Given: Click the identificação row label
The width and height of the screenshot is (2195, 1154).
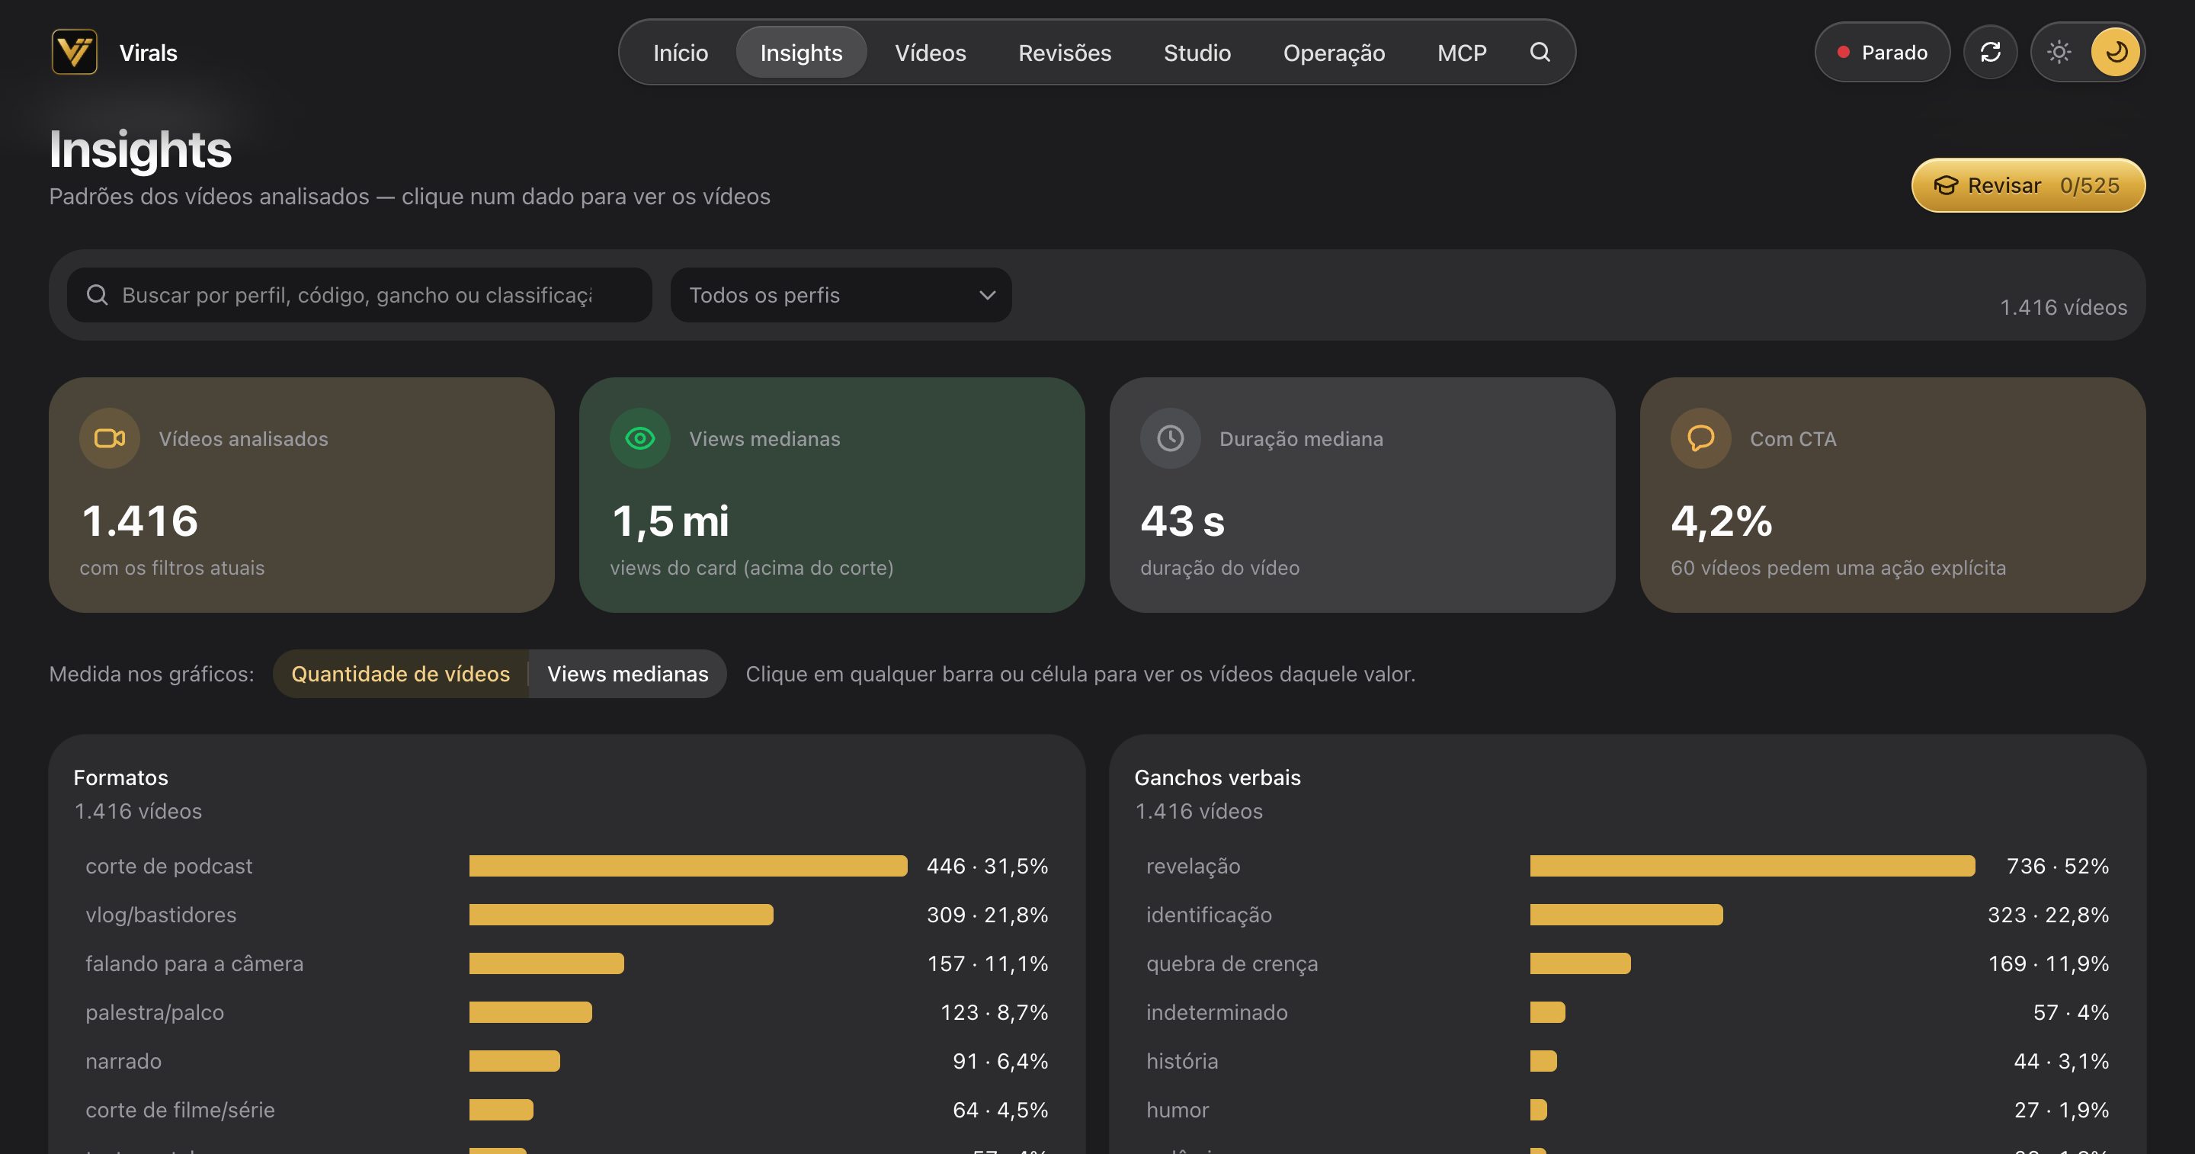Looking at the screenshot, I should pos(1208,915).
